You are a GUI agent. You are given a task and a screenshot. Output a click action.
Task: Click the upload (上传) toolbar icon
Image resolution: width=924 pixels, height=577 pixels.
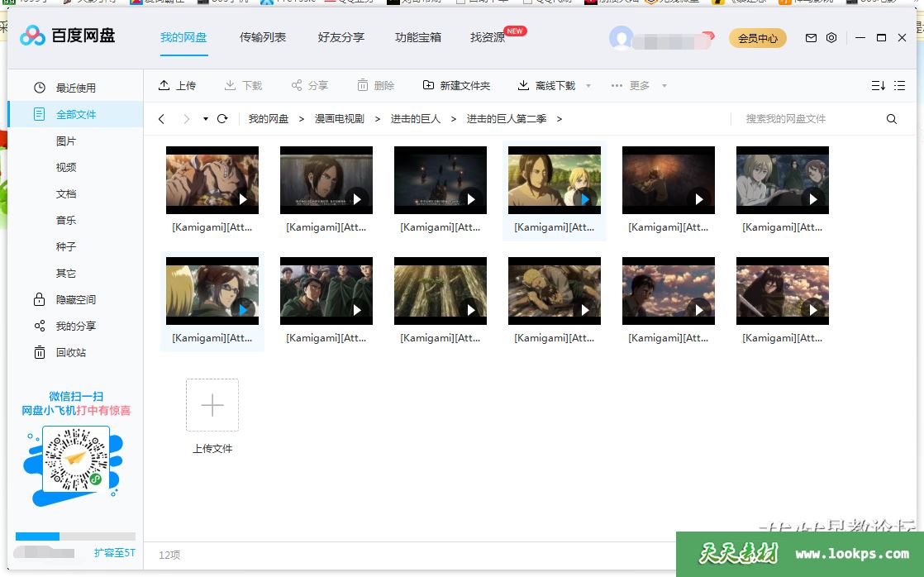164,85
